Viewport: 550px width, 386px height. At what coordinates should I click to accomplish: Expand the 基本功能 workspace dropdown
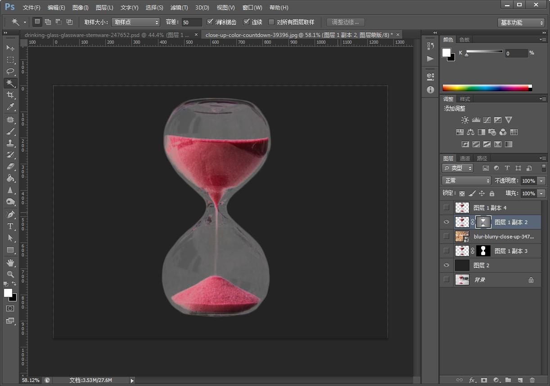(x=521, y=22)
